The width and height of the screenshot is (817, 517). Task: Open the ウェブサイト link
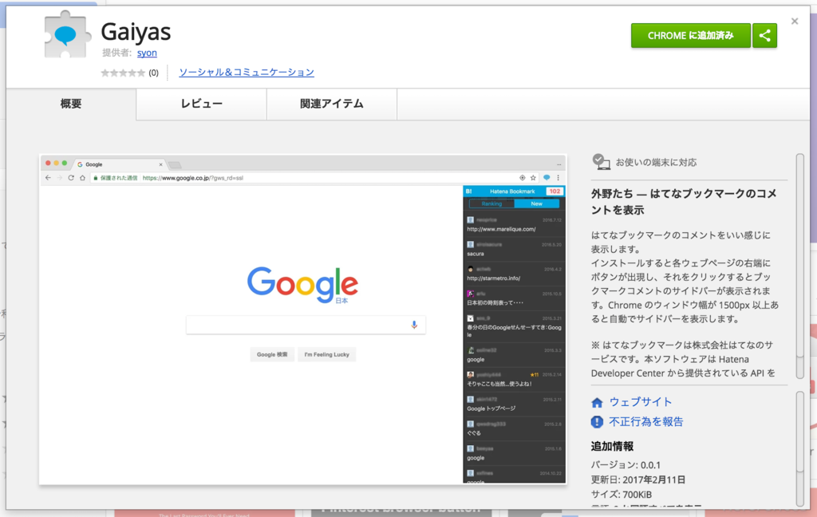coord(641,402)
